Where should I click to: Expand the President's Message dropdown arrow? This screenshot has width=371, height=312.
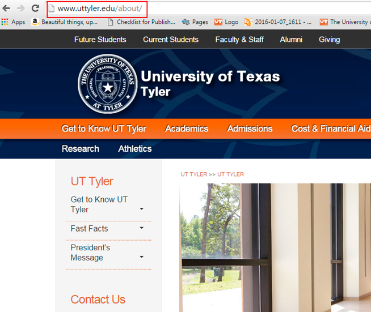tap(141, 257)
